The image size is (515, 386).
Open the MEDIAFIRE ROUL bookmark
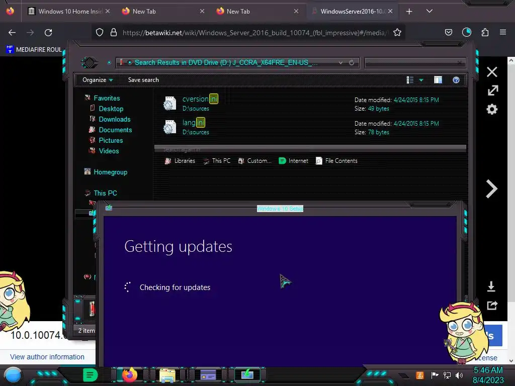34,50
